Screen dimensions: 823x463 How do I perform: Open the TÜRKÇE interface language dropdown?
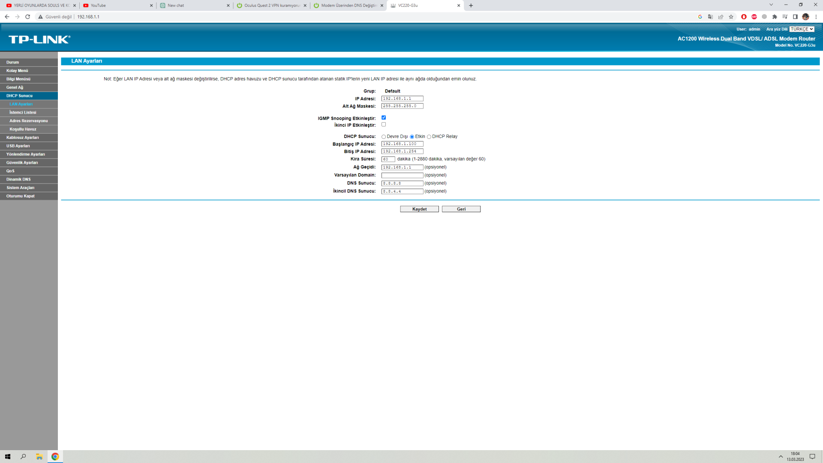802,29
